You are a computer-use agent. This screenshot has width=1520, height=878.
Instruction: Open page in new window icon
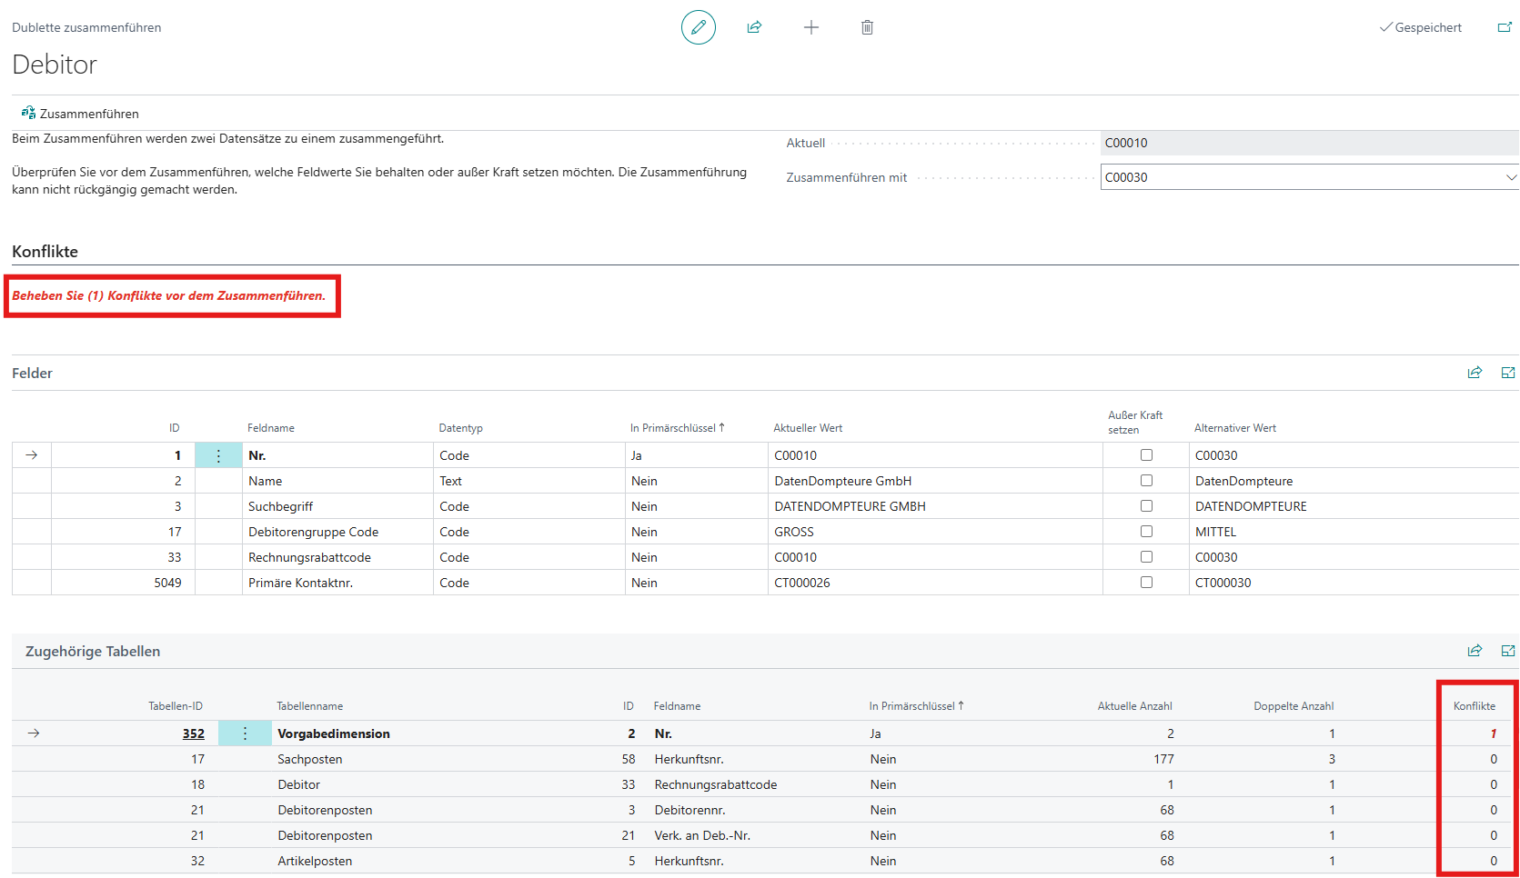[1505, 27]
